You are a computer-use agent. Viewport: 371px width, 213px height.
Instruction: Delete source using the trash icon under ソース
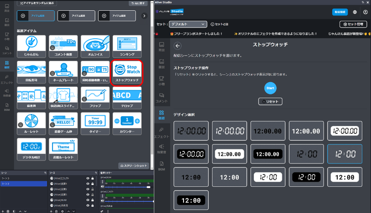coord(56,211)
